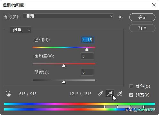The width and height of the screenshot is (159, 115).
Task: Click the 色相 hue slider handle
Action: pyautogui.click(x=87, y=49)
